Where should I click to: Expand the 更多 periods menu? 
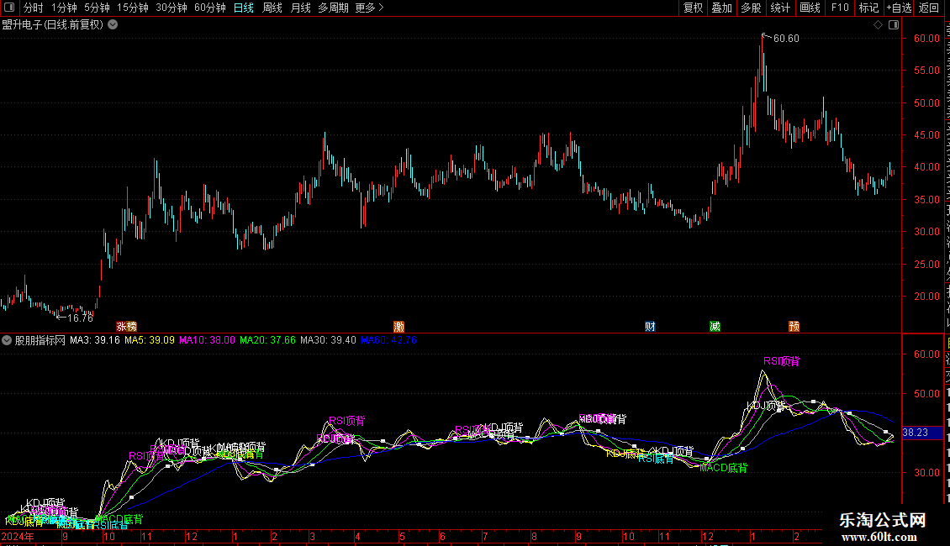tap(370, 8)
